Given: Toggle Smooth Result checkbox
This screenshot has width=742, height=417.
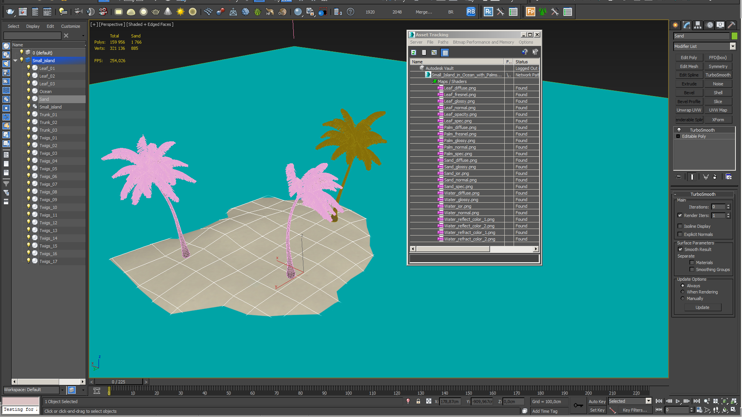Looking at the screenshot, I should point(680,249).
